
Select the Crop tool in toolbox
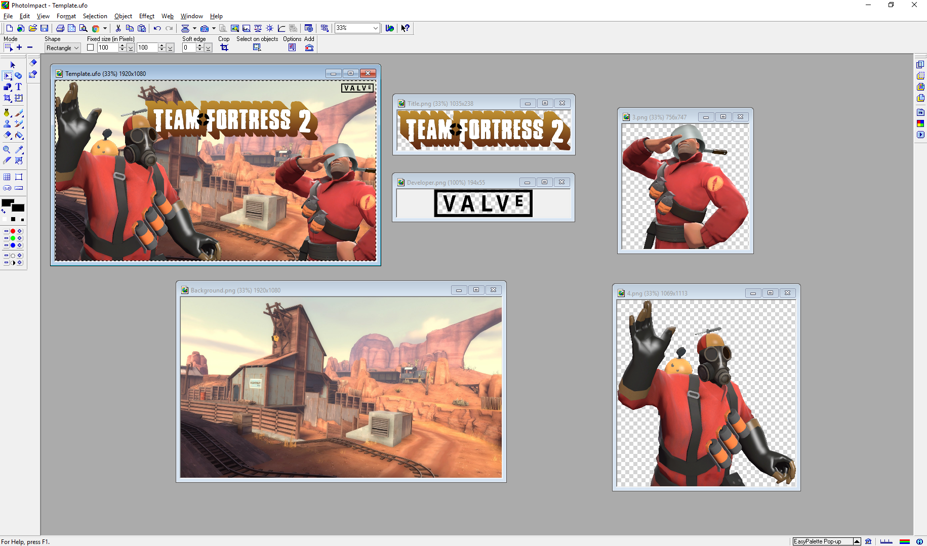8,98
